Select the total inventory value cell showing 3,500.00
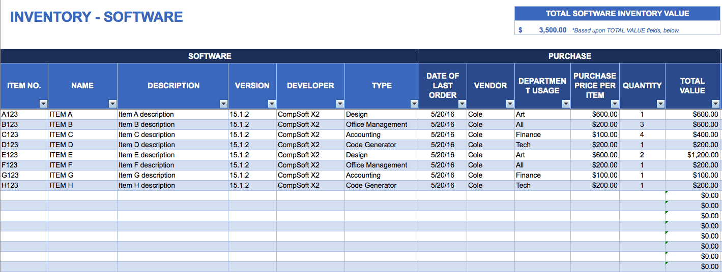Viewport: 722px width, 272px height. pos(552,30)
